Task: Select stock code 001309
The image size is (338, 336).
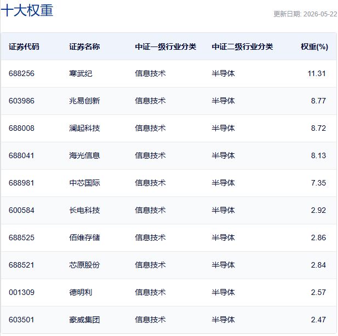Action: (x=21, y=292)
